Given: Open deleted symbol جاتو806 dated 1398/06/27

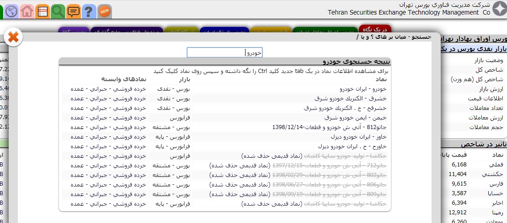Looking at the screenshot, I should point(330,185).
